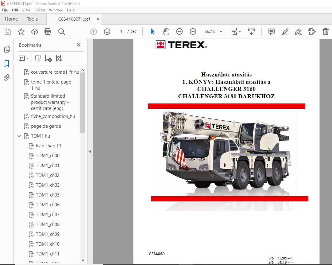Open page display options dropdown arrow
The image size is (332, 265).
click(x=240, y=32)
